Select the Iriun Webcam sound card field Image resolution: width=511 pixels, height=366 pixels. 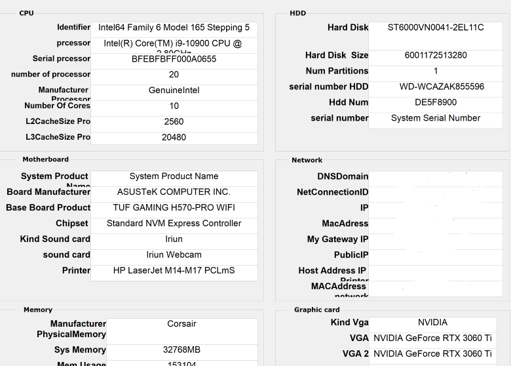click(174, 256)
